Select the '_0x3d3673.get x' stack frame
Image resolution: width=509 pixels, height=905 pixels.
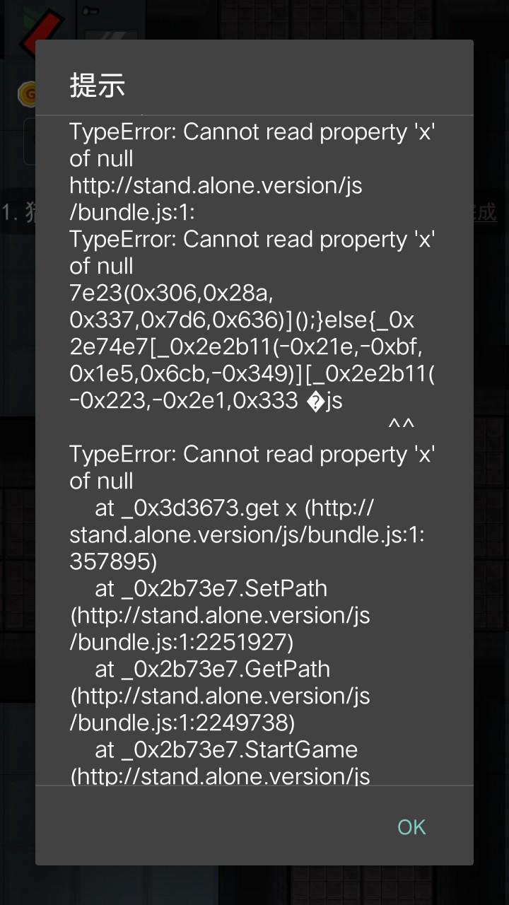pyautogui.click(x=247, y=535)
